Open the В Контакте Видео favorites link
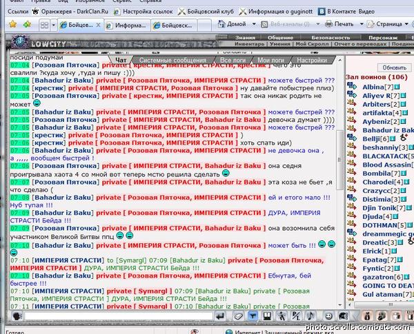Screen dimensions: 414x334 pos(346,12)
